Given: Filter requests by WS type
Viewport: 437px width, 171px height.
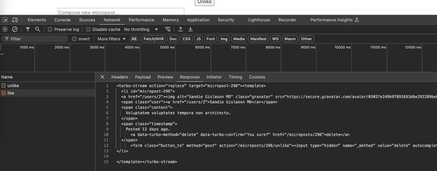Looking at the screenshot, I should (276, 39).
